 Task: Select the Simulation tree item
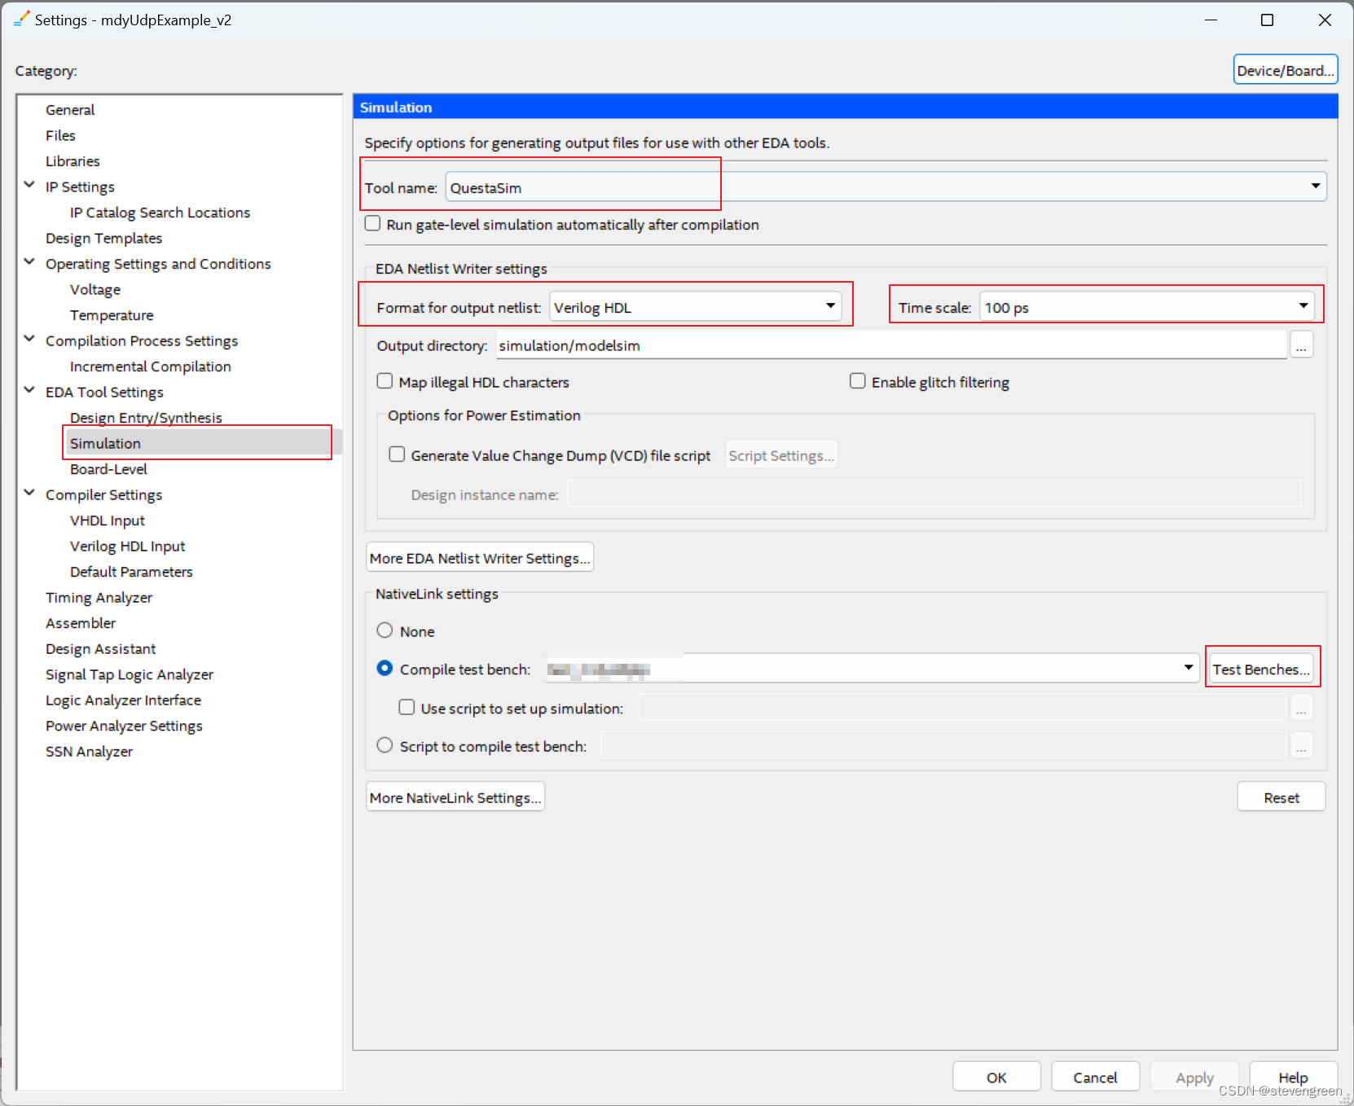click(105, 443)
